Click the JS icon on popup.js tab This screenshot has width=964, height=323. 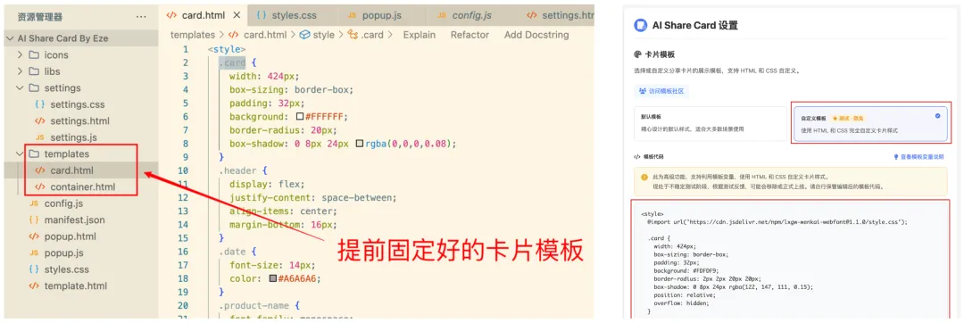click(x=352, y=15)
